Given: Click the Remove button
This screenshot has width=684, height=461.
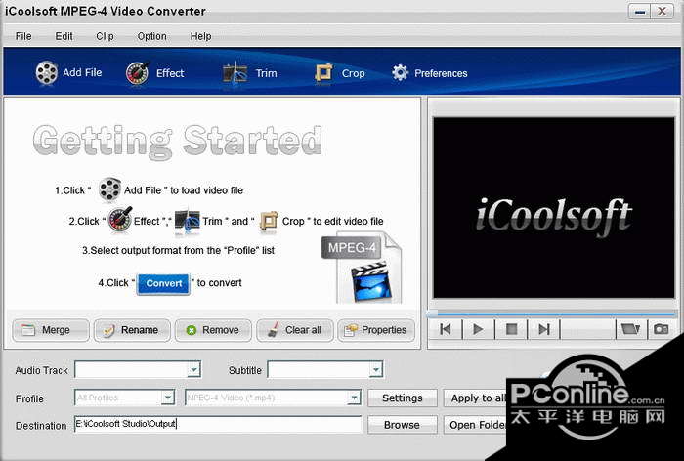Looking at the screenshot, I should (213, 330).
